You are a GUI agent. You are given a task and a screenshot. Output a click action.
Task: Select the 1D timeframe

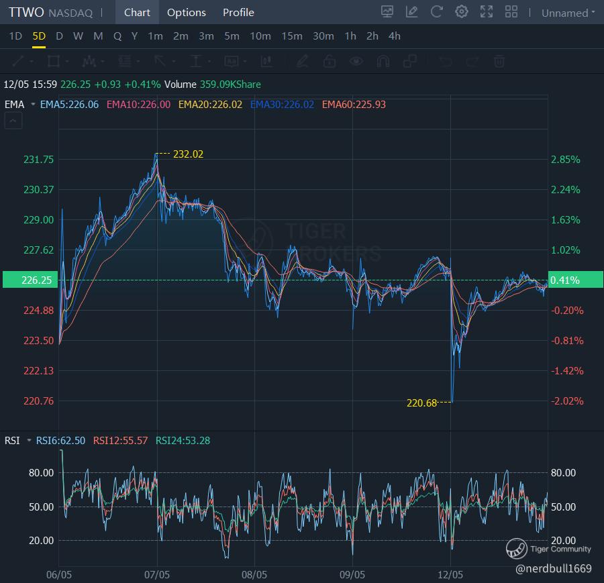15,36
